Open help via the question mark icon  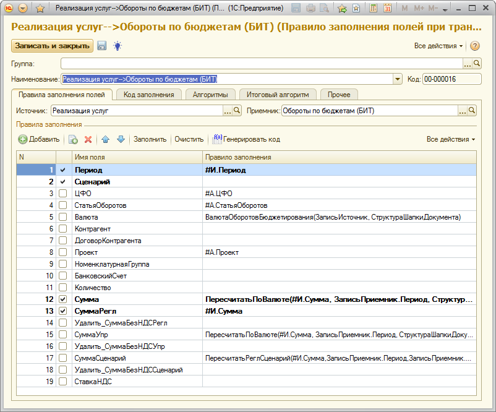[475, 46]
